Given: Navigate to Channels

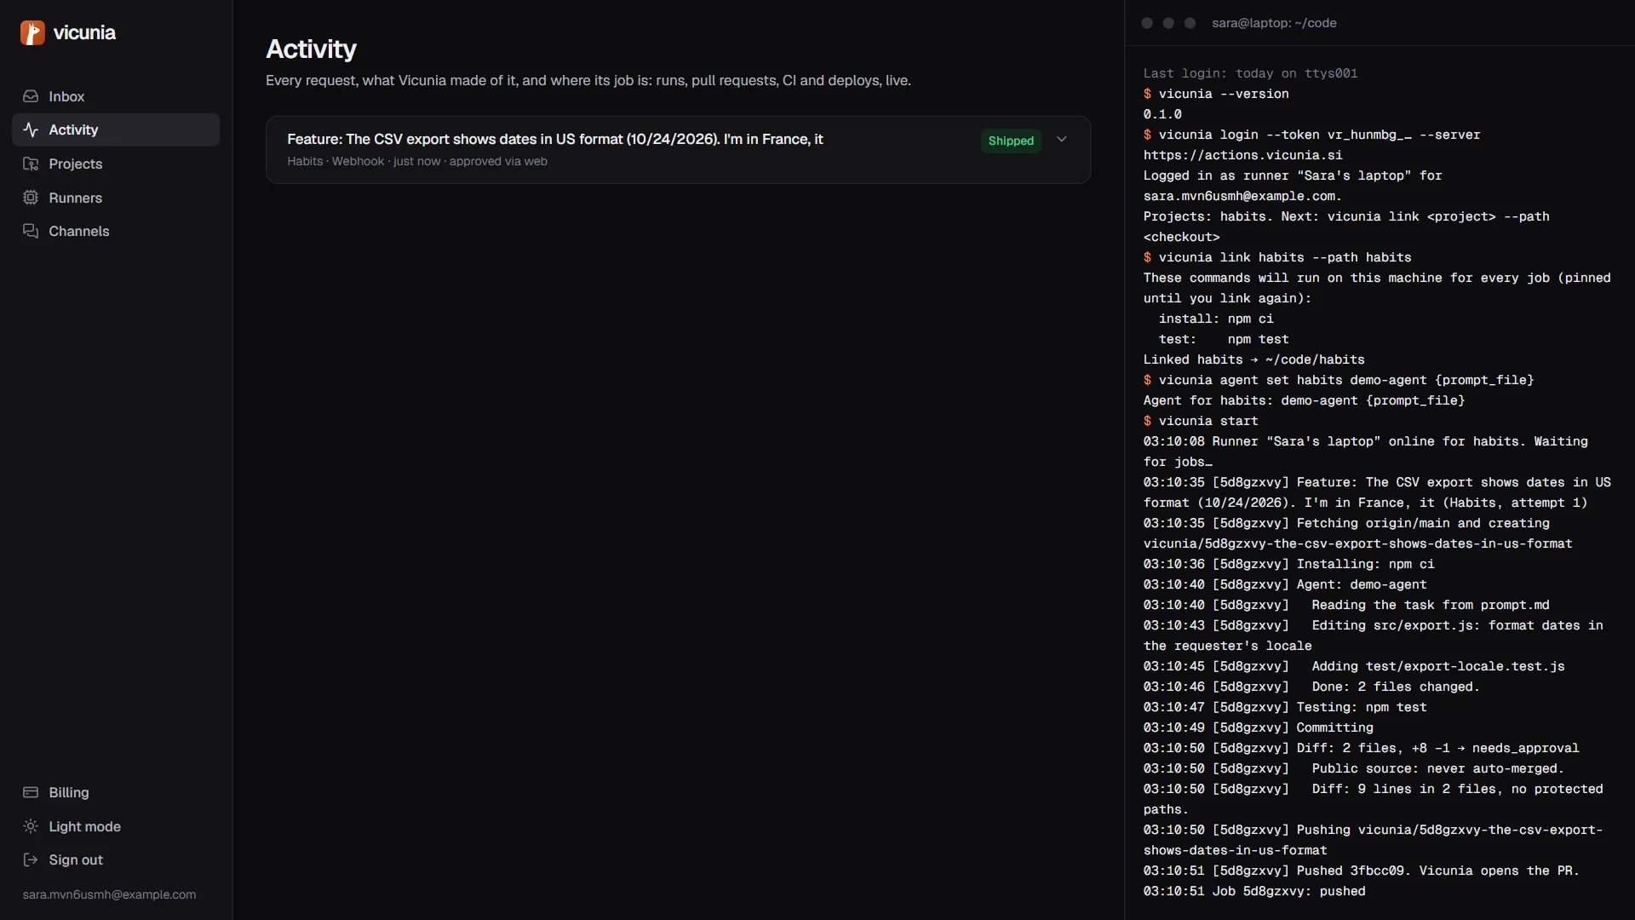Looking at the screenshot, I should 116,231.
